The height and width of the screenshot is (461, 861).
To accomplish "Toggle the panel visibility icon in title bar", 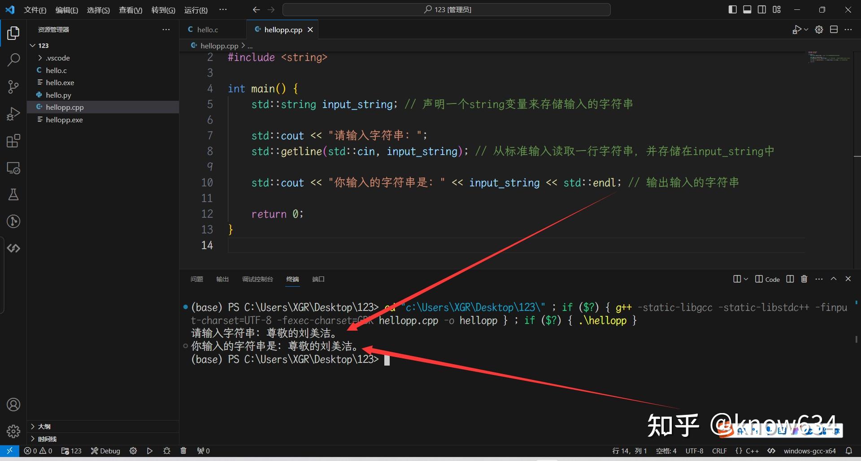I will click(747, 9).
